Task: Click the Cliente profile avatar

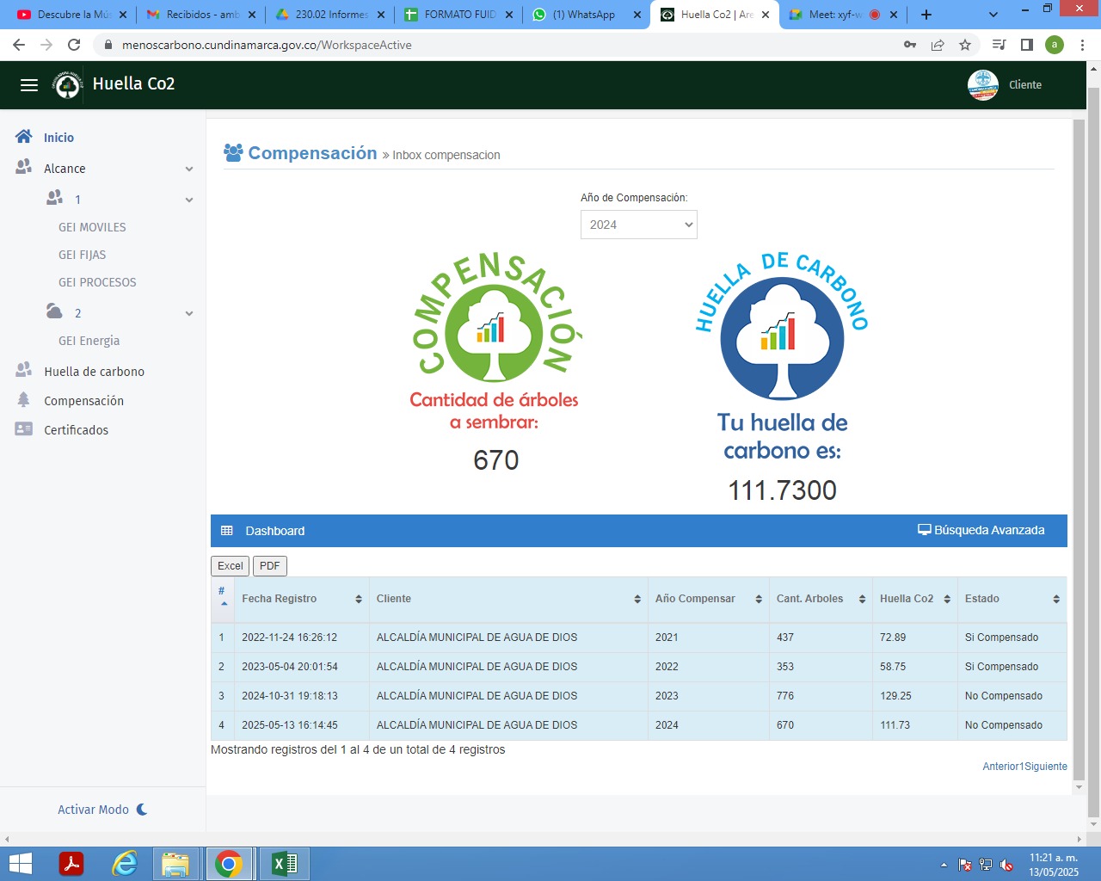Action: (x=982, y=84)
